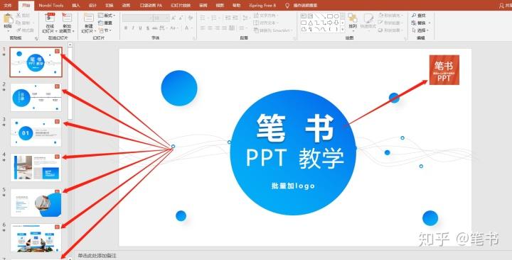Open the font name combo box
The width and height of the screenshot is (512, 260).
coord(137,18)
